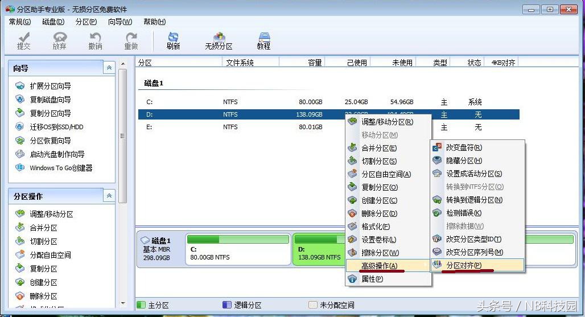585x317 pixels.
Task: Open the 分区(P) menu in the menu bar
Action: tap(86, 22)
